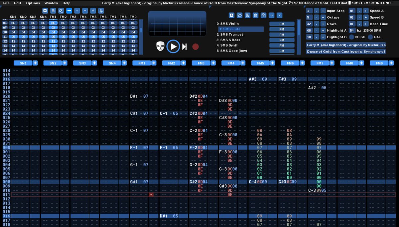Add a new pattern with the plus icon

[x=45, y=10]
